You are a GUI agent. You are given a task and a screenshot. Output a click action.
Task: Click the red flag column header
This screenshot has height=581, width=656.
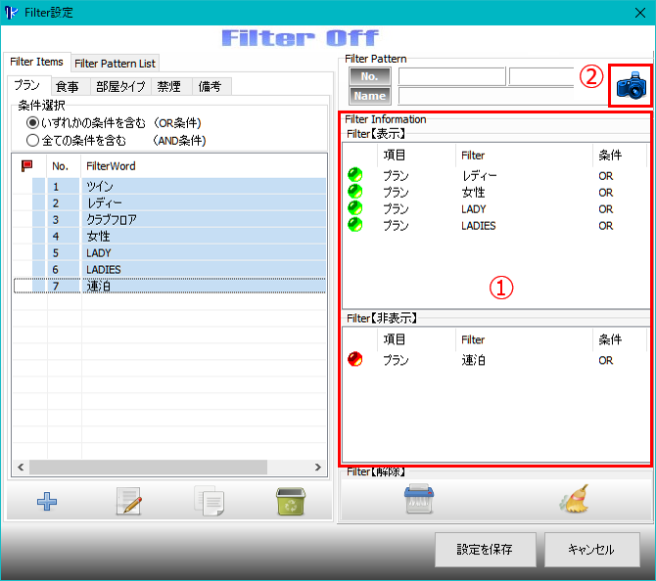27,166
